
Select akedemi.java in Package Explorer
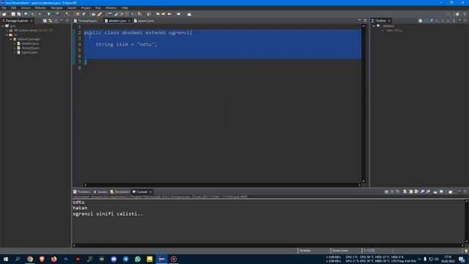(x=28, y=44)
